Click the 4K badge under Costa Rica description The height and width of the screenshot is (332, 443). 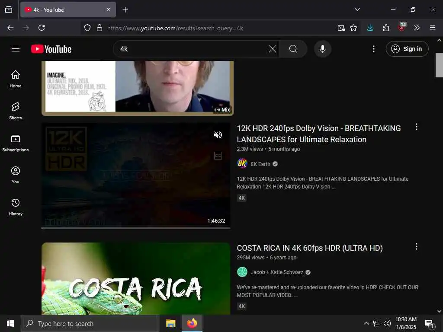pyautogui.click(x=241, y=306)
